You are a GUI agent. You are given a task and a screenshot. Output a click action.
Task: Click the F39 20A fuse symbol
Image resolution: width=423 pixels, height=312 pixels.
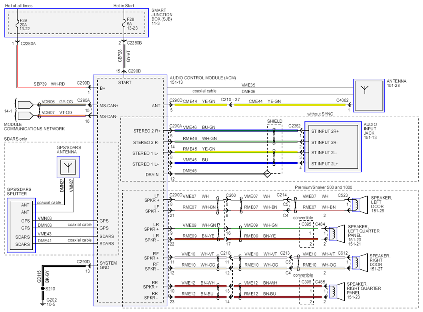tap(18, 24)
